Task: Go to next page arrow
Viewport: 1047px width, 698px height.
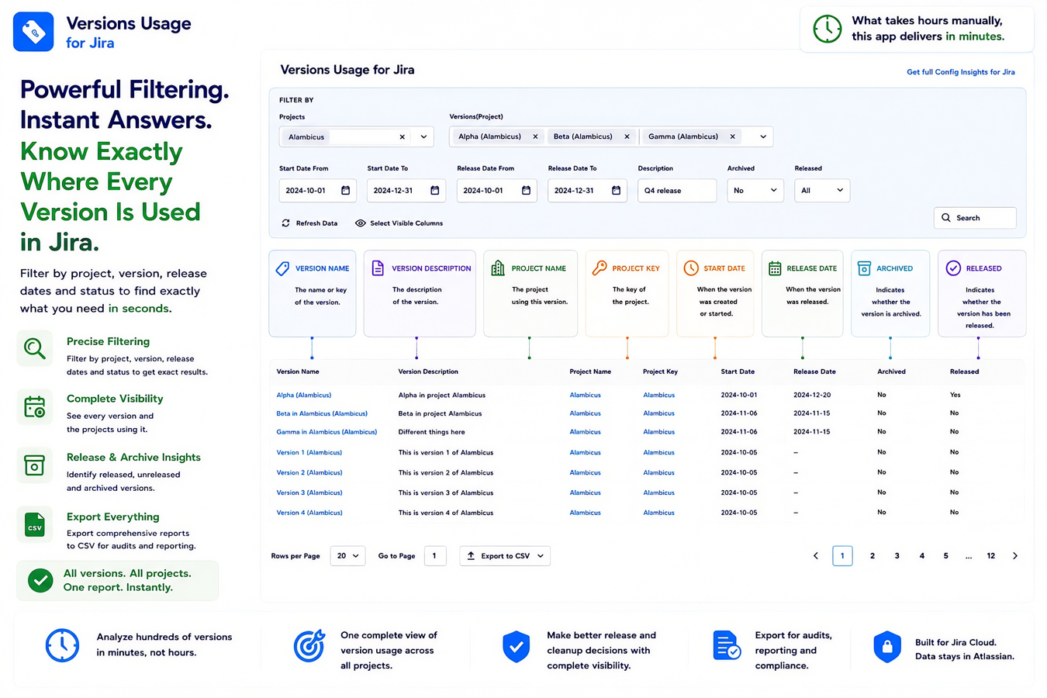Action: (1015, 556)
